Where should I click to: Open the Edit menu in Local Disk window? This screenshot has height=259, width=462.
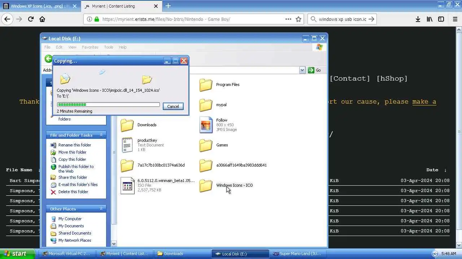coord(59,47)
